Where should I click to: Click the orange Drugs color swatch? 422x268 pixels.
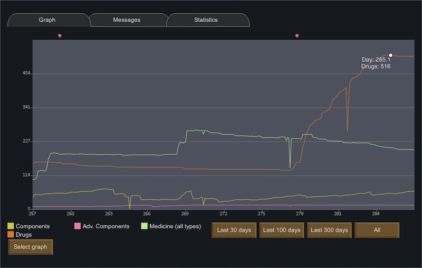coord(11,234)
